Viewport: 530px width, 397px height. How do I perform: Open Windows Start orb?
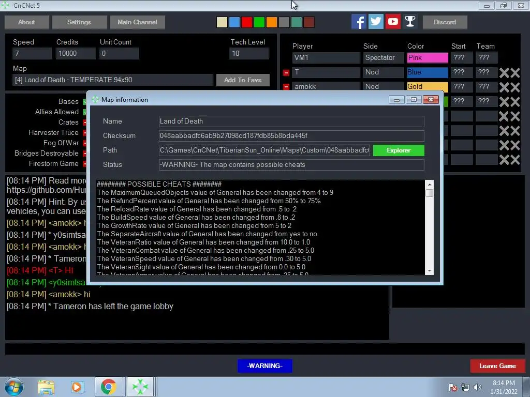click(14, 387)
